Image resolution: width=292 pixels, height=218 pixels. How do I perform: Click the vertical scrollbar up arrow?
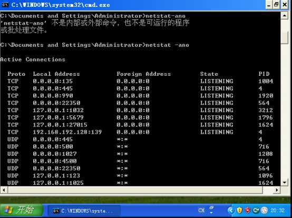[x=285, y=16]
